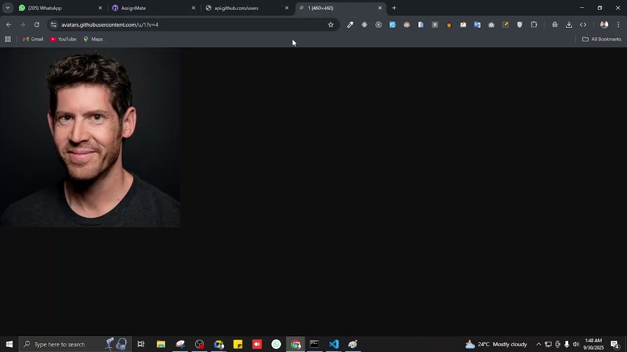Click the Type here to search box
Viewport: 627px width, 352px height.
tap(74, 344)
